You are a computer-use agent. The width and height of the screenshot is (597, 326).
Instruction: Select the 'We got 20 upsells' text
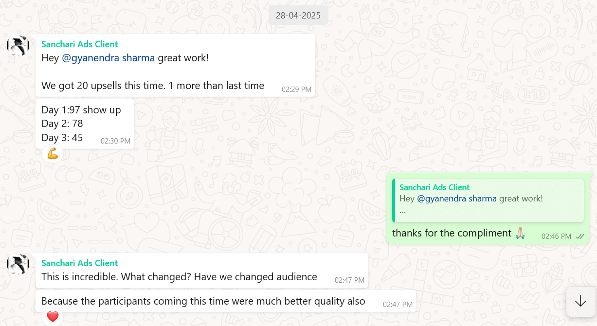click(152, 86)
